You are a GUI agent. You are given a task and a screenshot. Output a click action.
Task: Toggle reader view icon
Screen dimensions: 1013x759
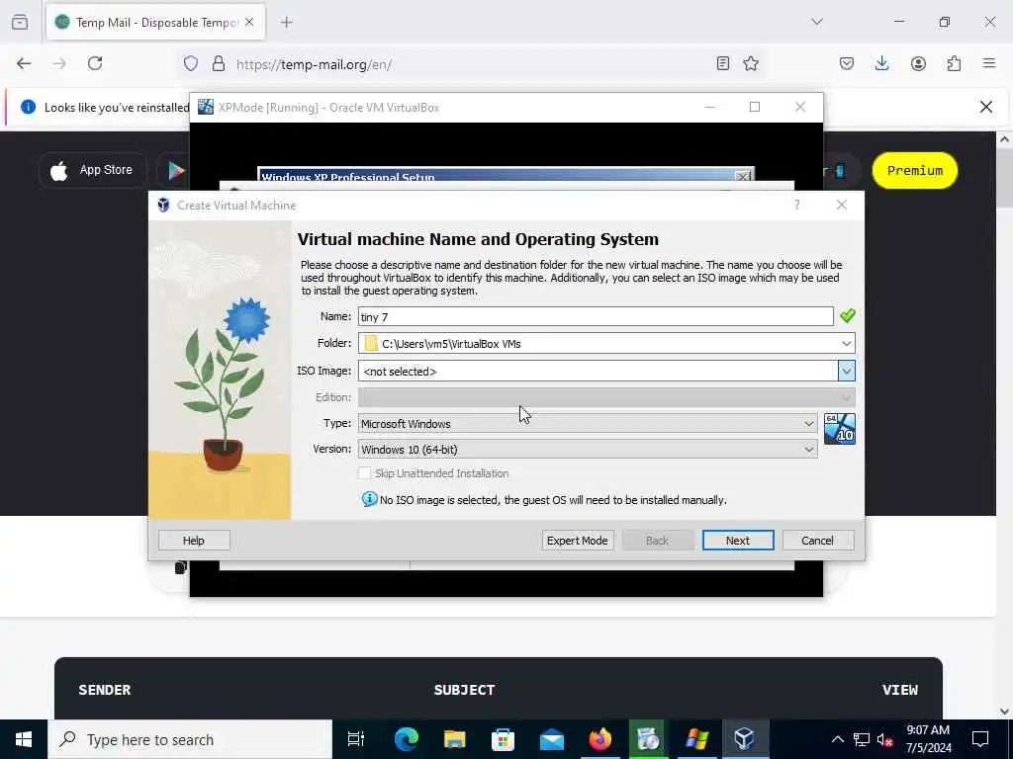(723, 63)
